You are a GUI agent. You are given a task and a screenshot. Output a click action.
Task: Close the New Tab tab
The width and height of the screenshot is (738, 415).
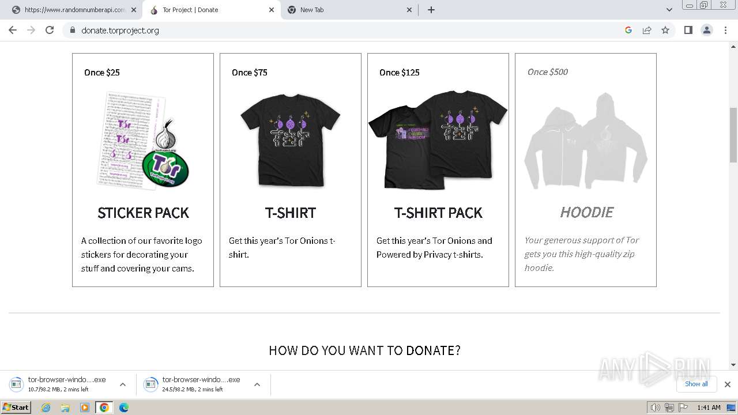point(409,10)
